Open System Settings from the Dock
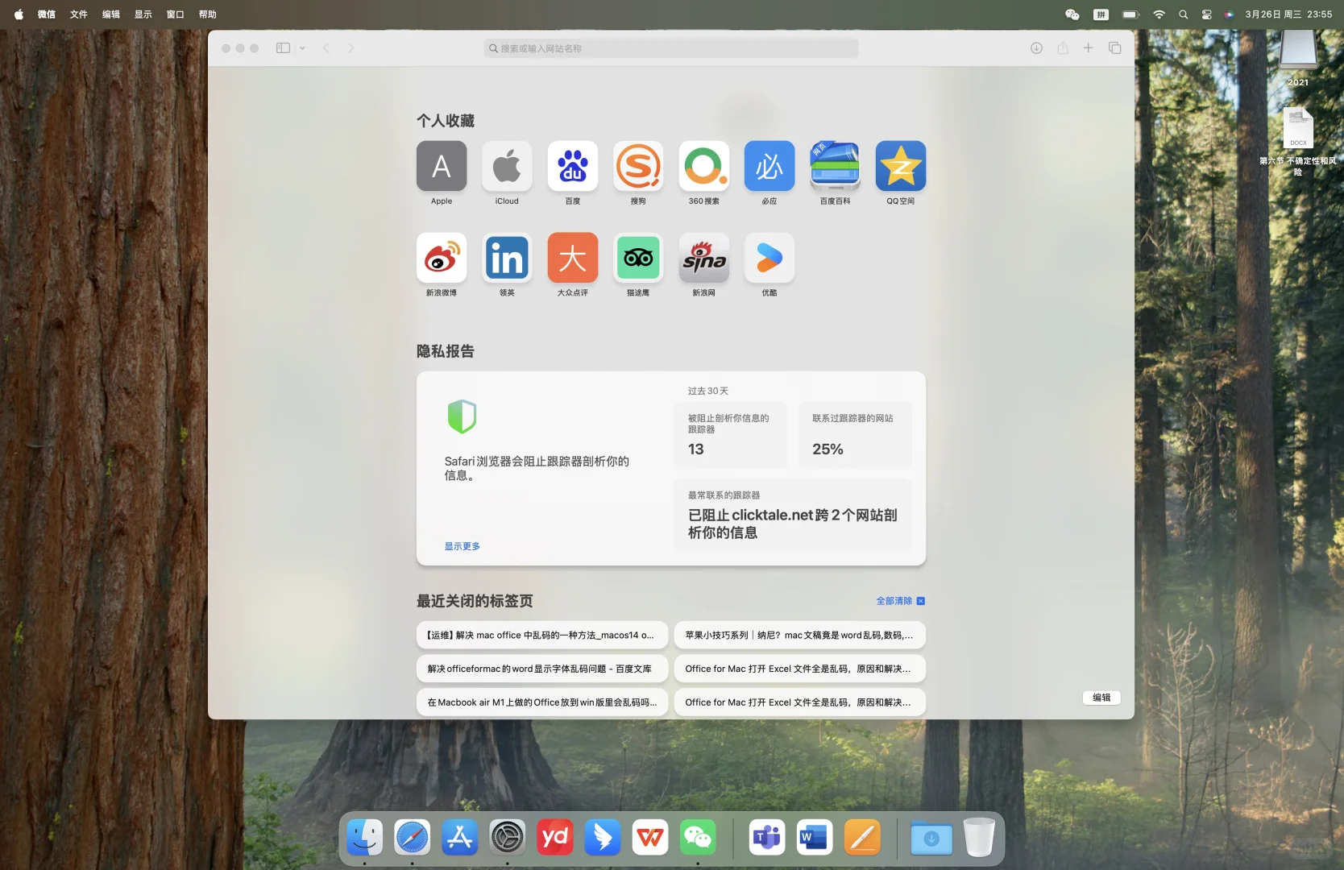 click(x=508, y=838)
